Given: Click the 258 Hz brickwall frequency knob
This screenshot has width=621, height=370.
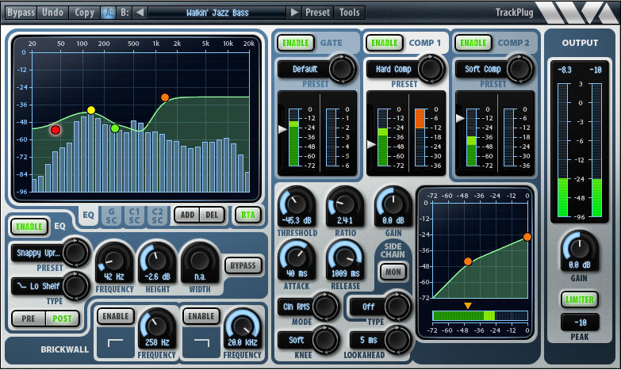Looking at the screenshot, I should 157,327.
